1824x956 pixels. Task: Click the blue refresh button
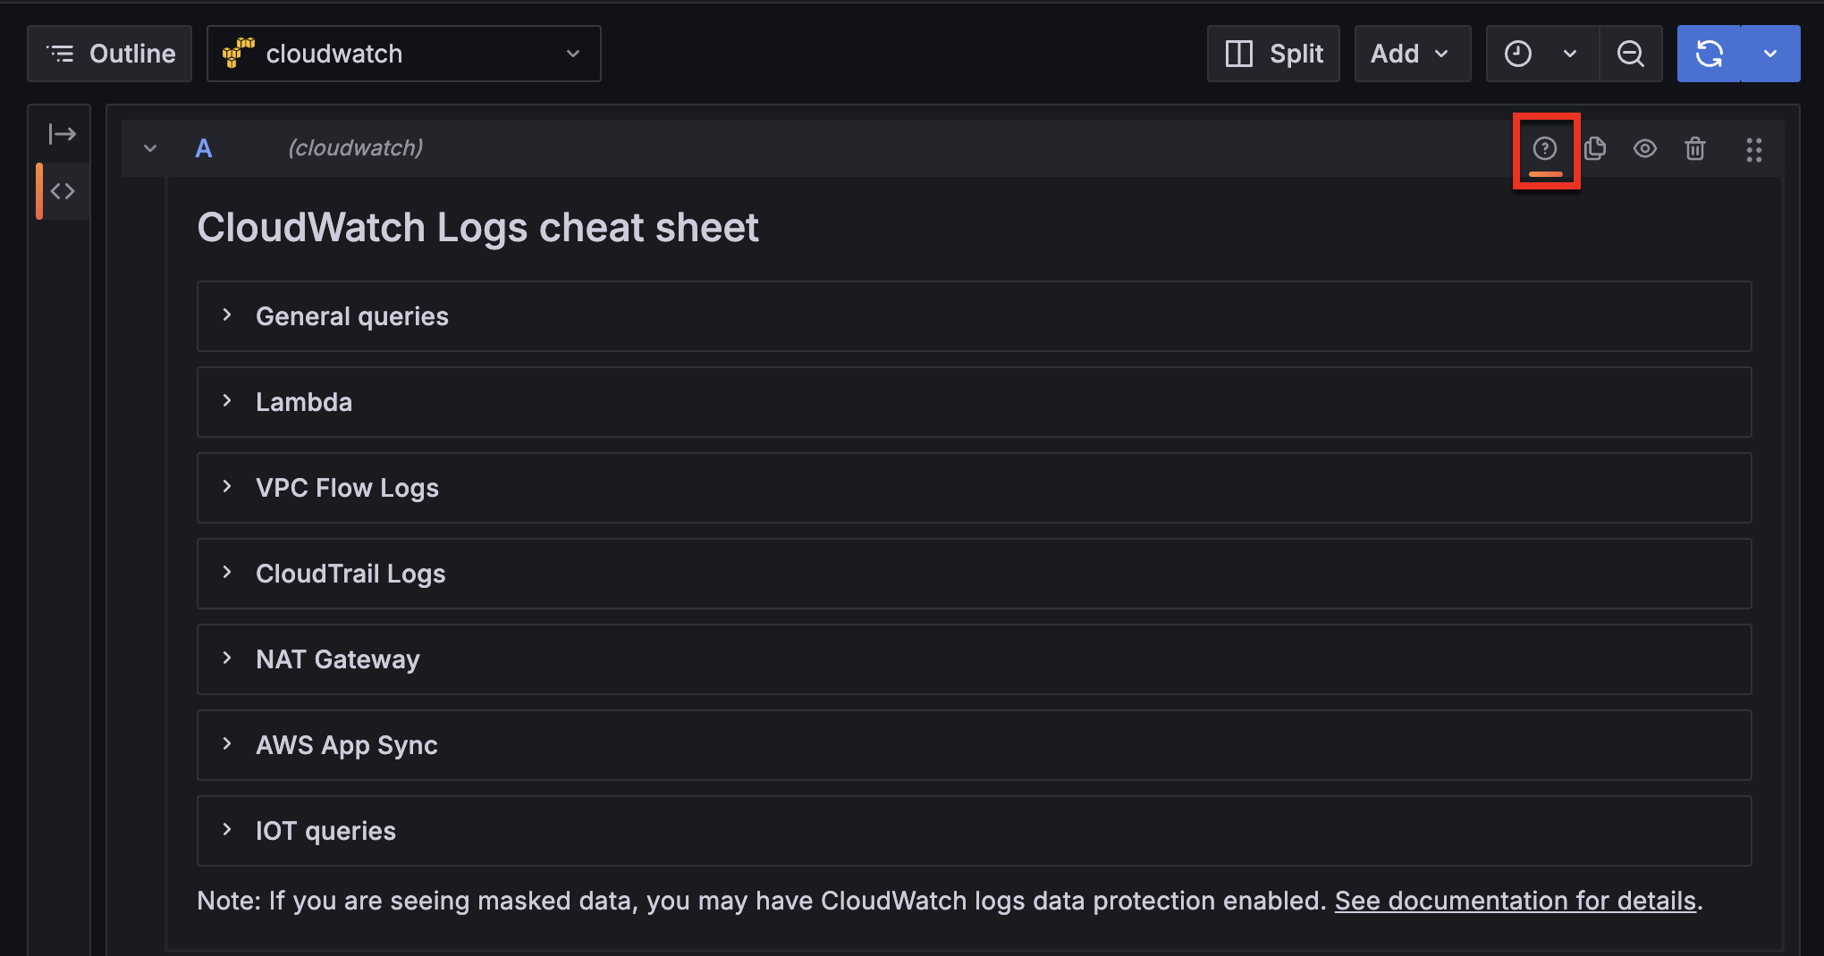point(1709,53)
